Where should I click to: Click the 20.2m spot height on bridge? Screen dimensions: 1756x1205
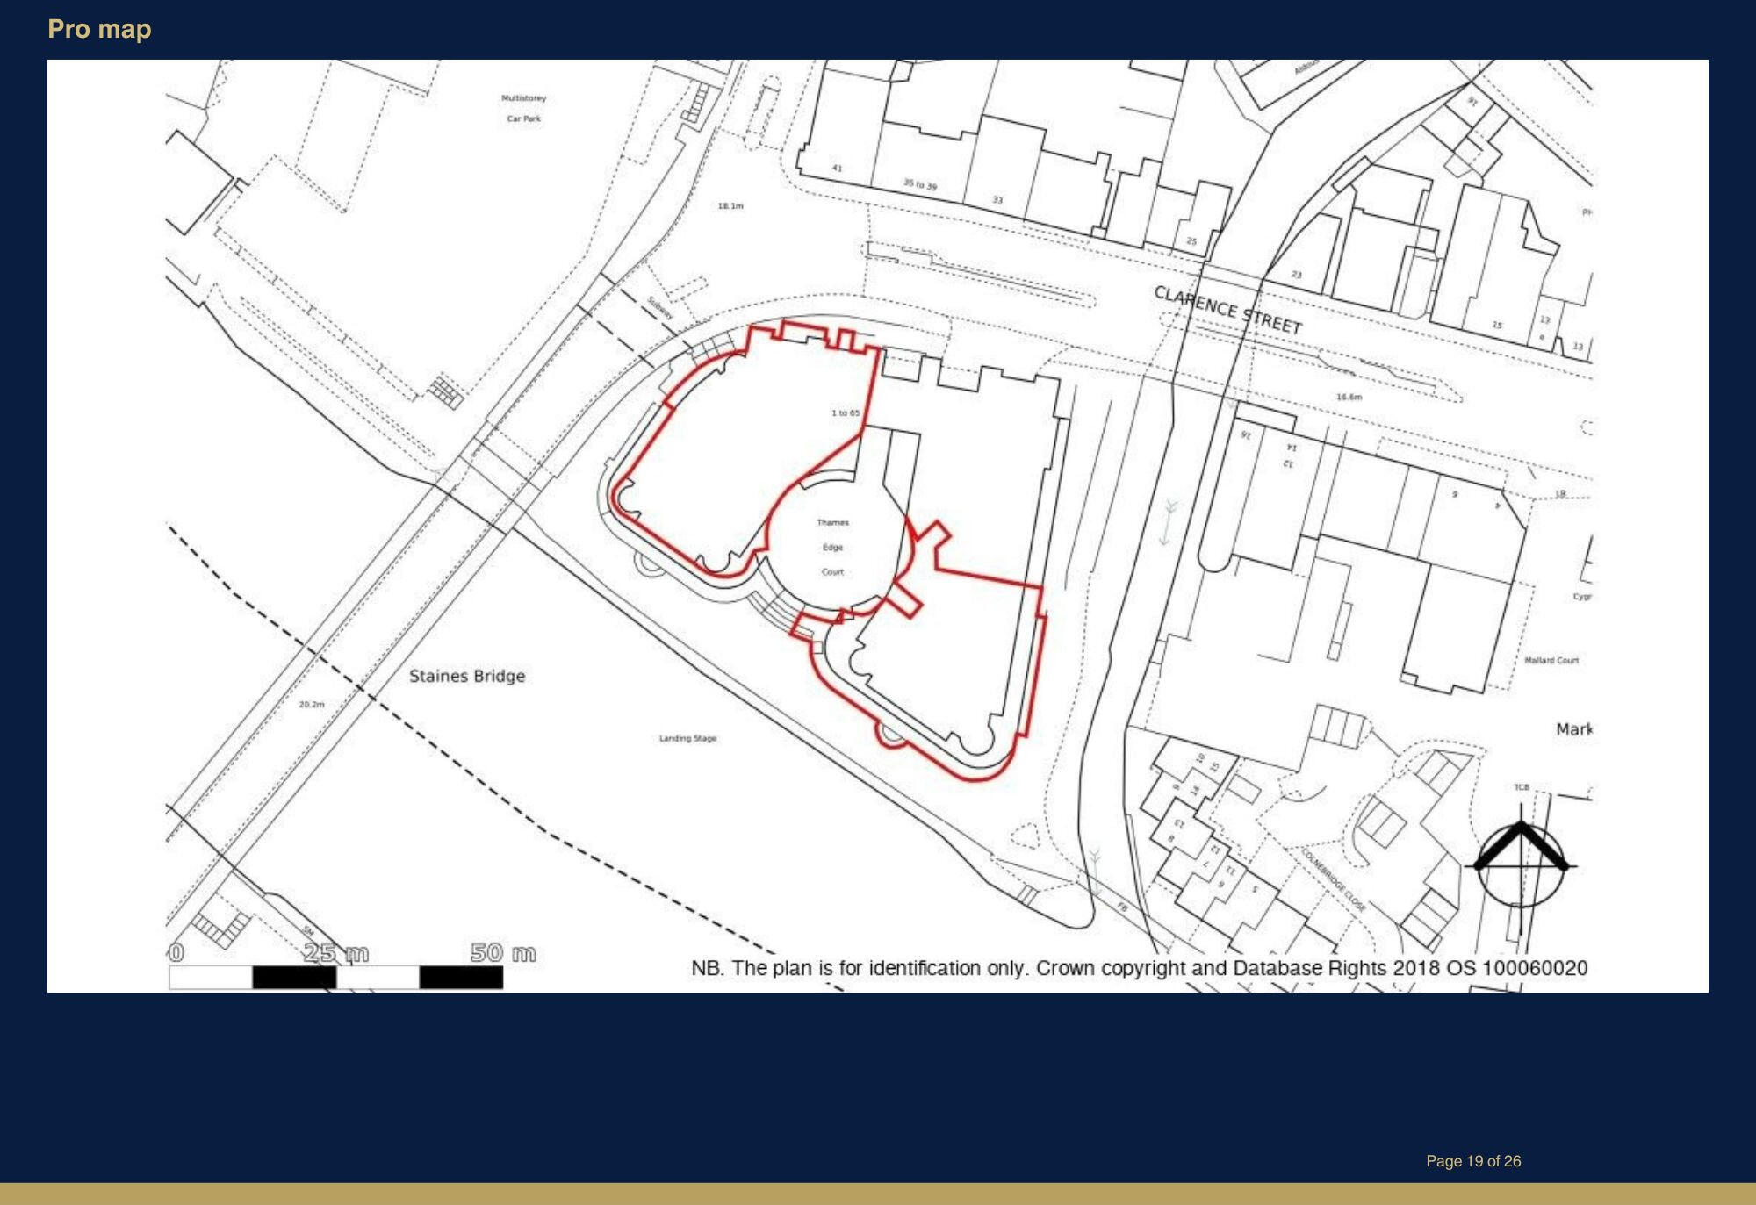[311, 704]
